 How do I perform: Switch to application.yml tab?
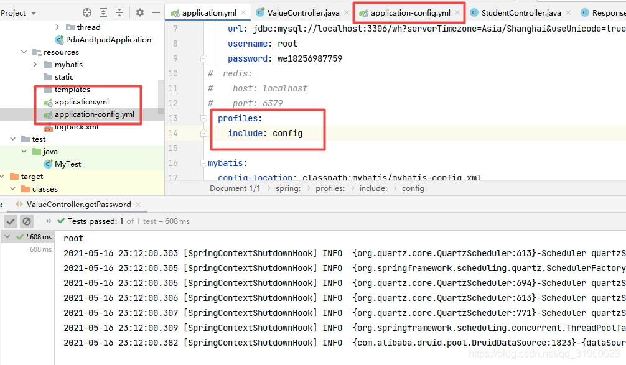click(x=209, y=13)
